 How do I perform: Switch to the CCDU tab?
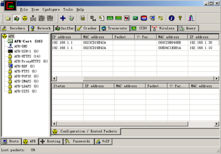(140, 28)
